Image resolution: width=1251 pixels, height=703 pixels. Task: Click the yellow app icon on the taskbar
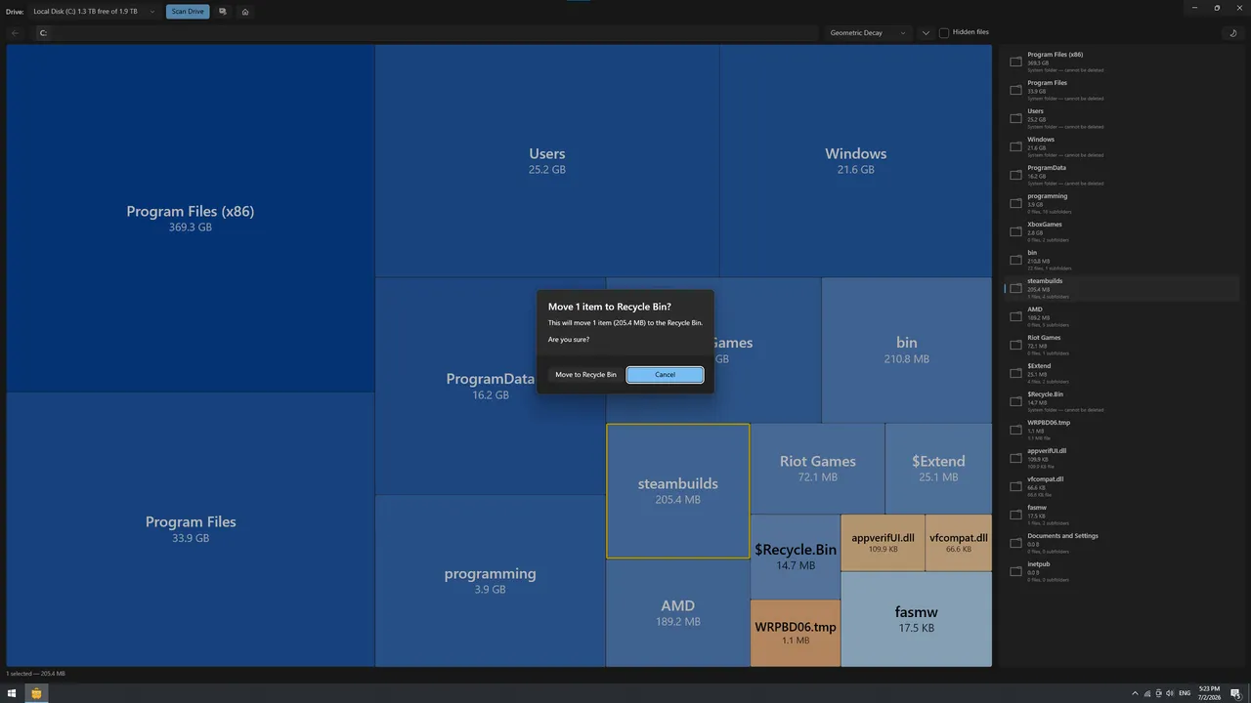click(36, 693)
